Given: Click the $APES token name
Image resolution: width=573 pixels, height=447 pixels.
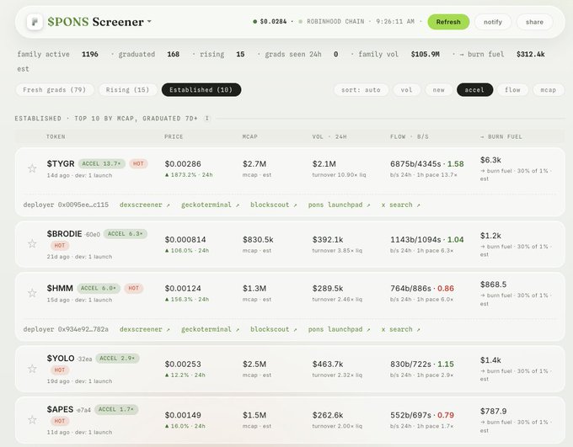Looking at the screenshot, I should pyautogui.click(x=60, y=409).
